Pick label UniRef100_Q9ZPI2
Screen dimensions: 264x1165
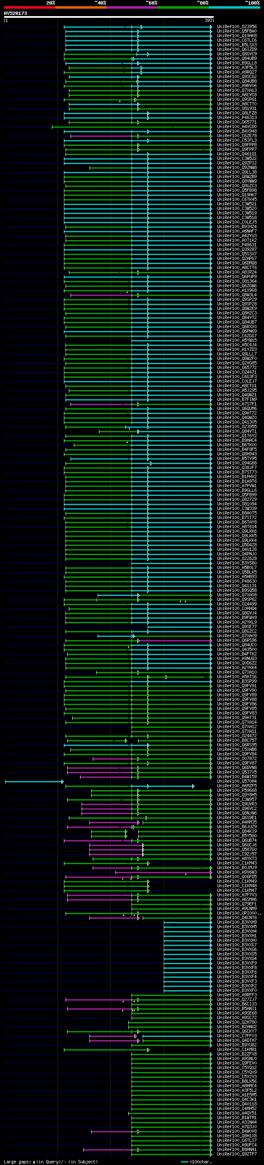click(237, 163)
